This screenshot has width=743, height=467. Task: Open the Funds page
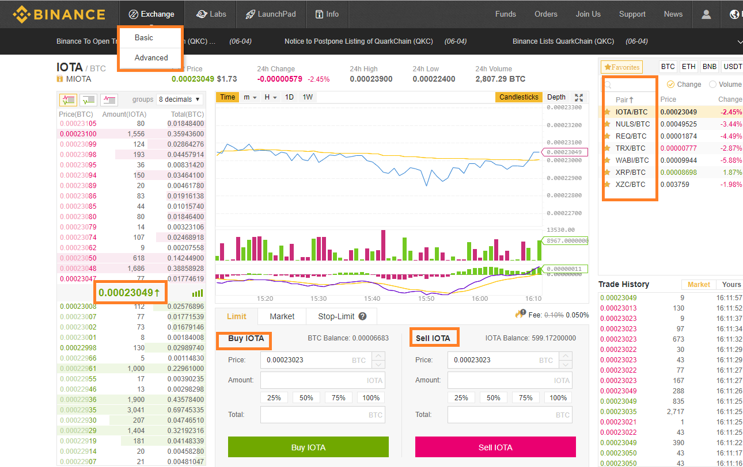coord(506,14)
